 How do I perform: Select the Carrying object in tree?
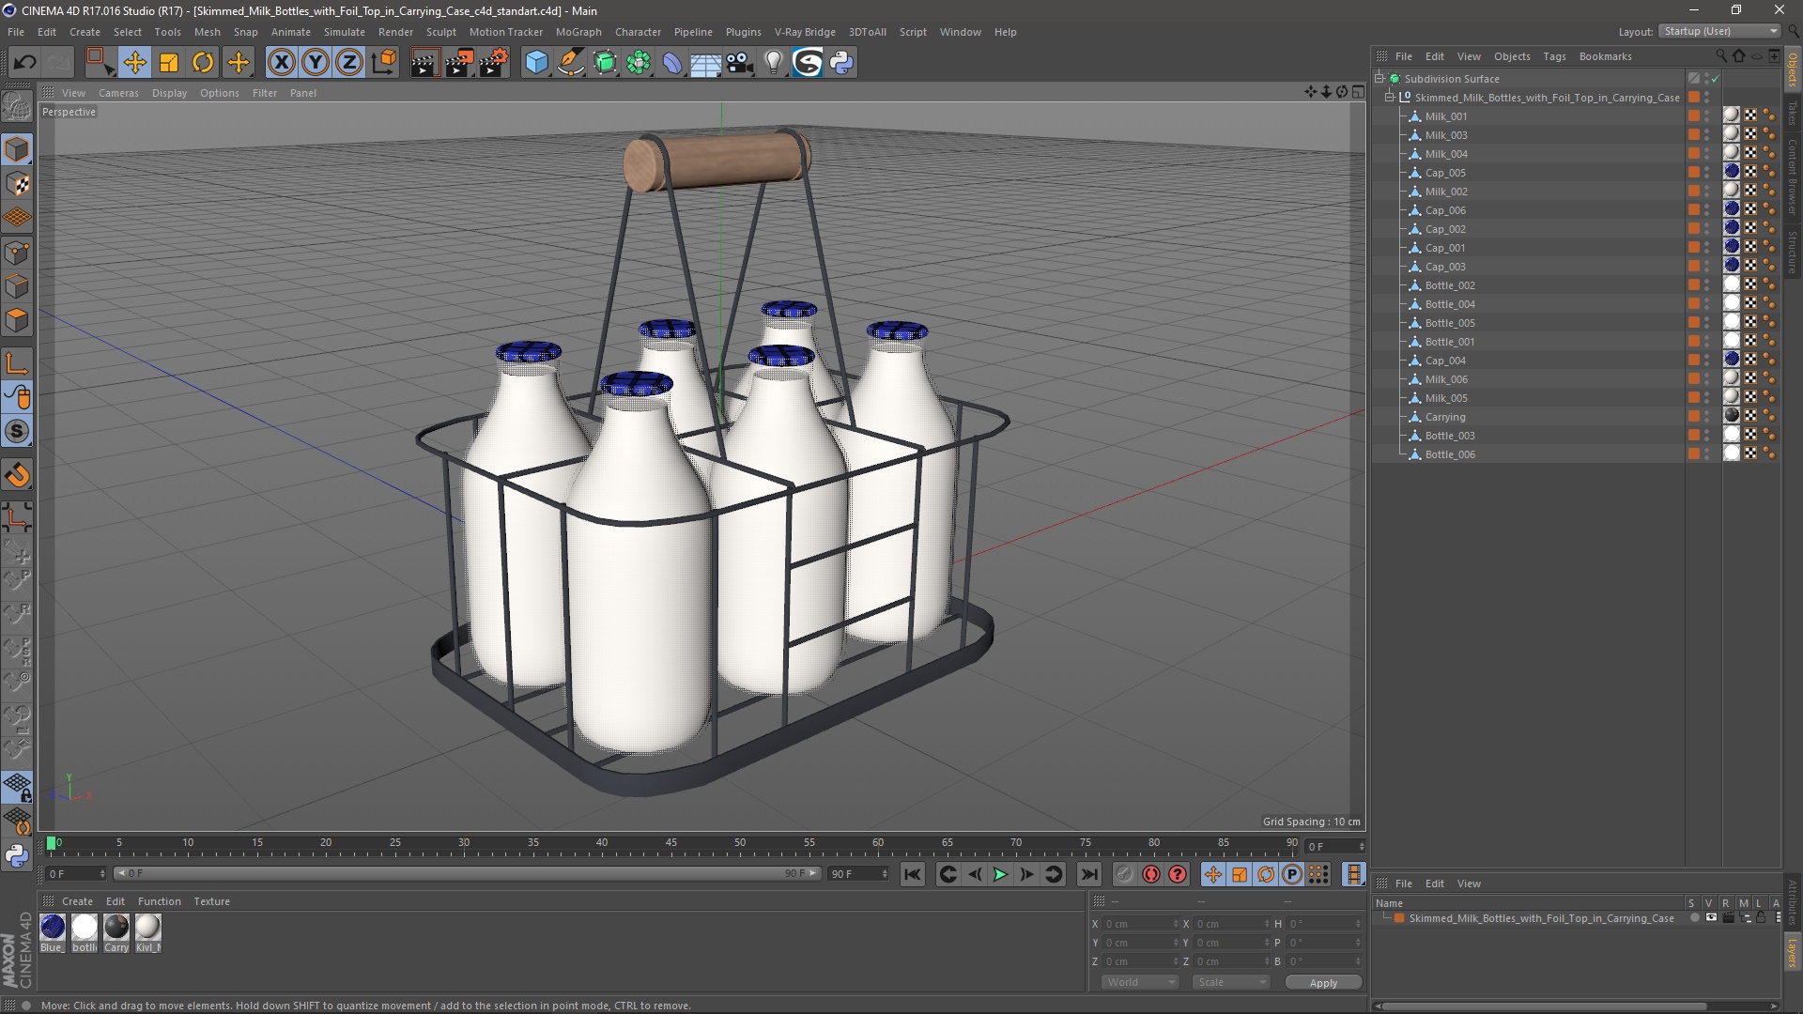1444,417
